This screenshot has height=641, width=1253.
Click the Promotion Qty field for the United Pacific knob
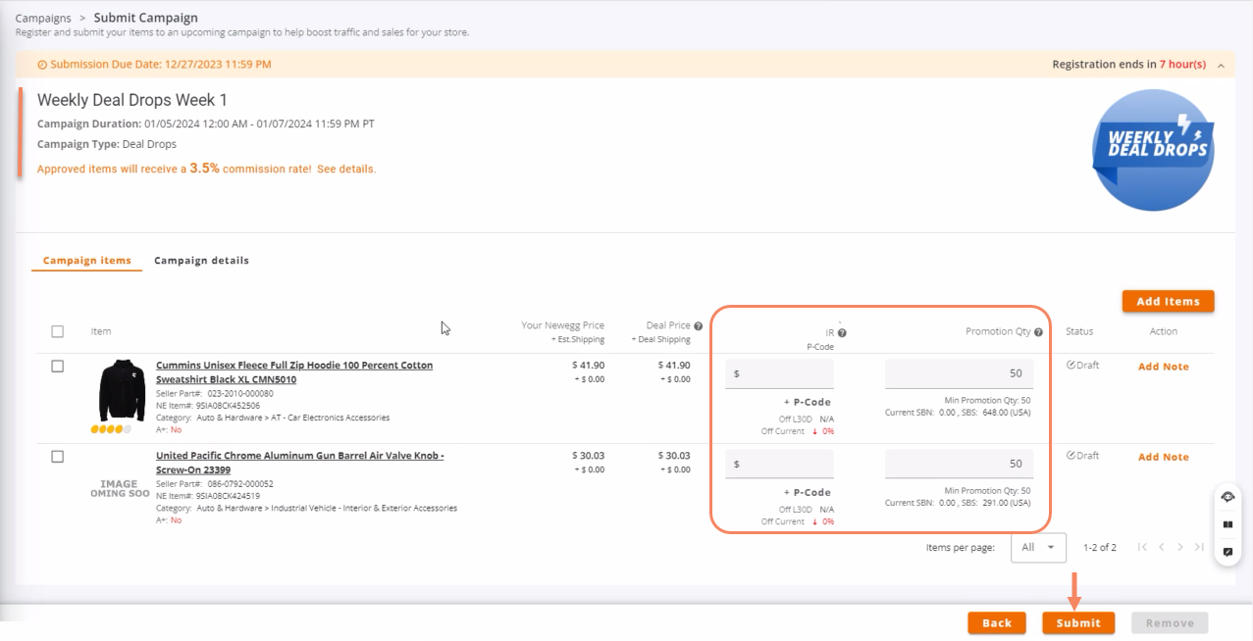pos(959,464)
